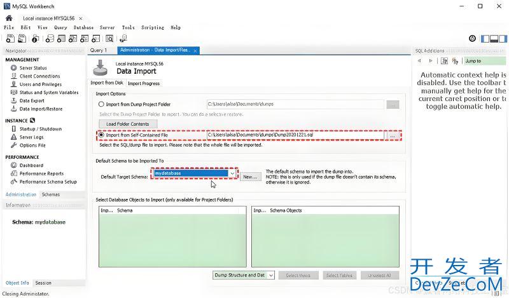Click New... schema button
Image resolution: width=509 pixels, height=298 pixels.
[x=250, y=177]
